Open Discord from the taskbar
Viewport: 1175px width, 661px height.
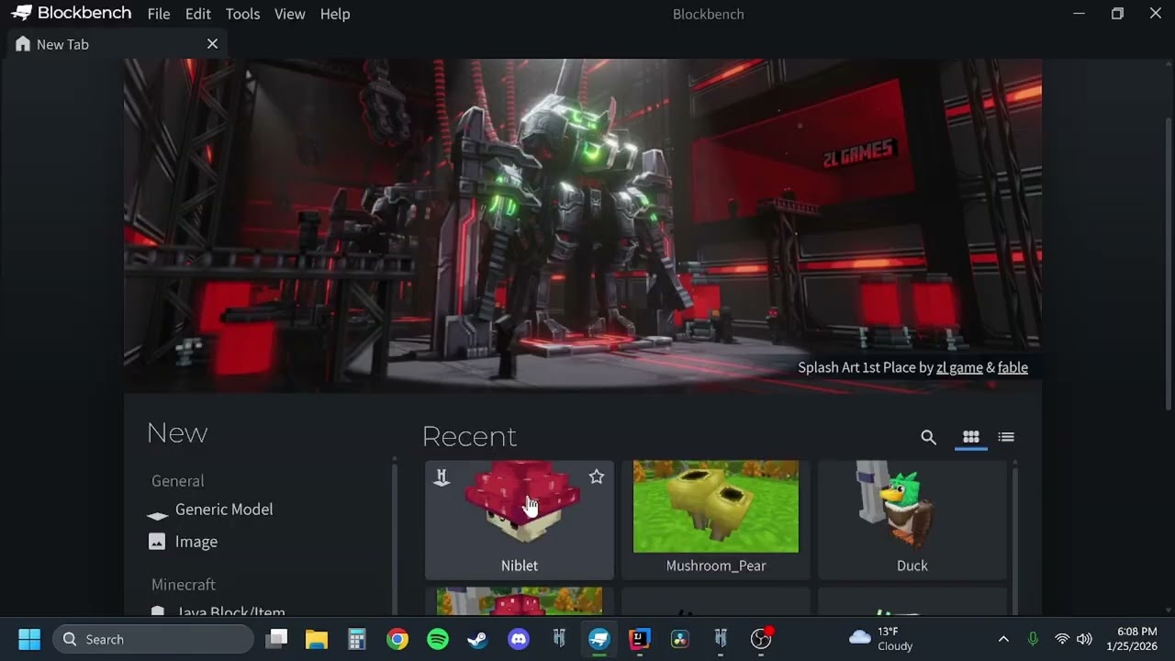tap(519, 639)
